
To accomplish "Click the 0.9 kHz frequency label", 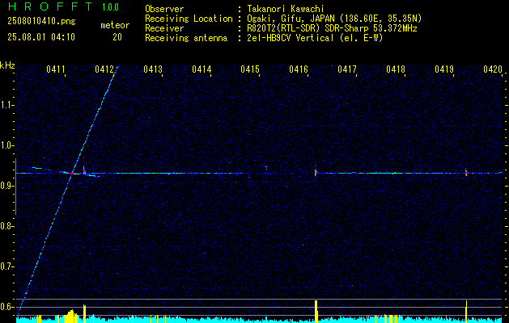I will [x=7, y=186].
